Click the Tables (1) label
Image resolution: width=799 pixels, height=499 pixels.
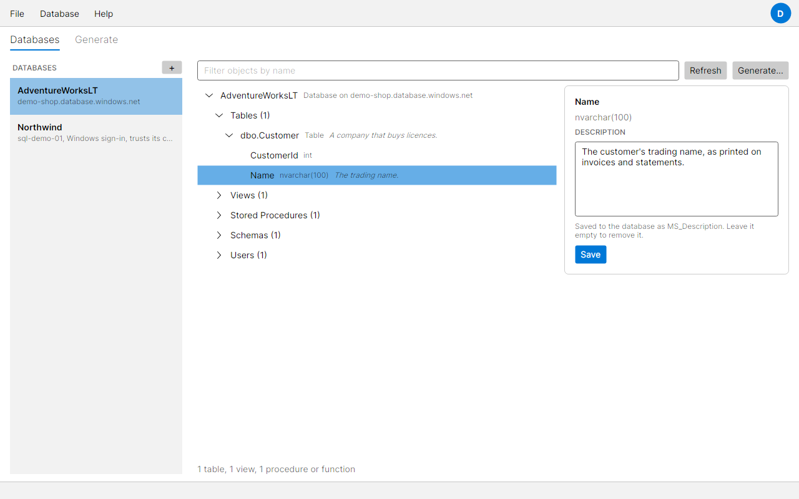click(x=250, y=115)
